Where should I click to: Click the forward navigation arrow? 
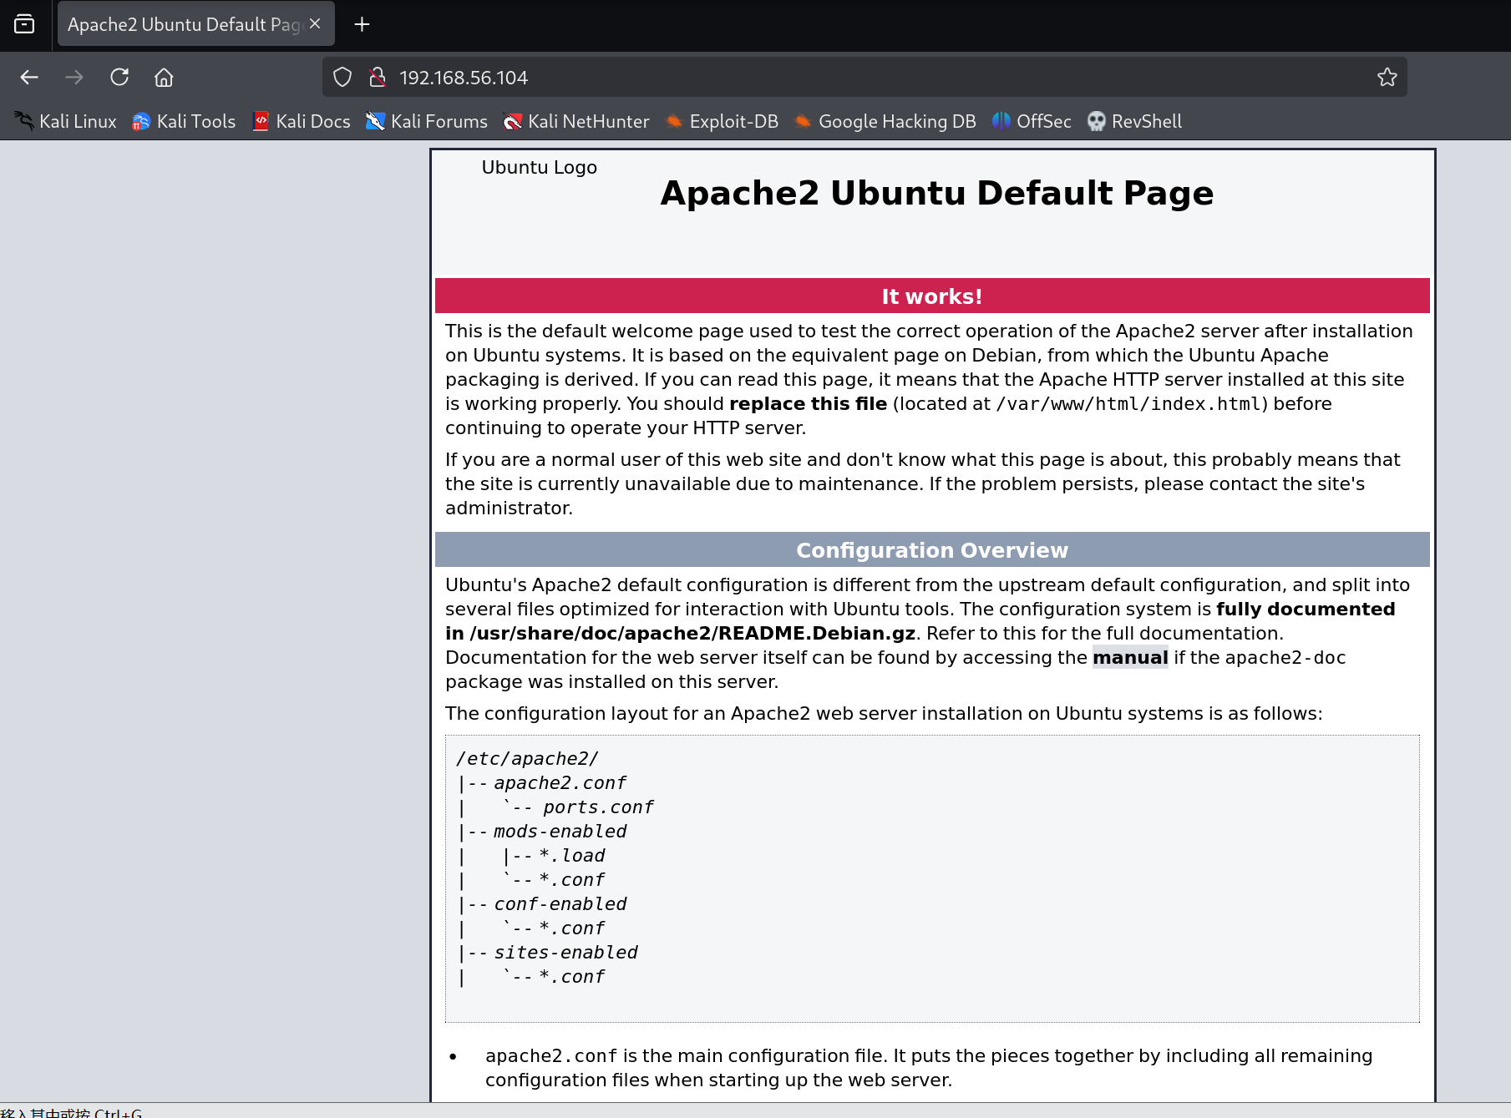pyautogui.click(x=74, y=78)
